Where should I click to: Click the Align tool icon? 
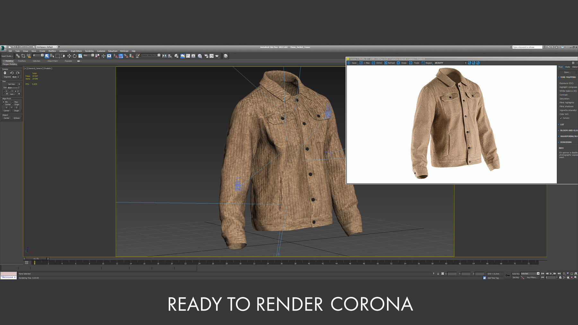coord(170,56)
